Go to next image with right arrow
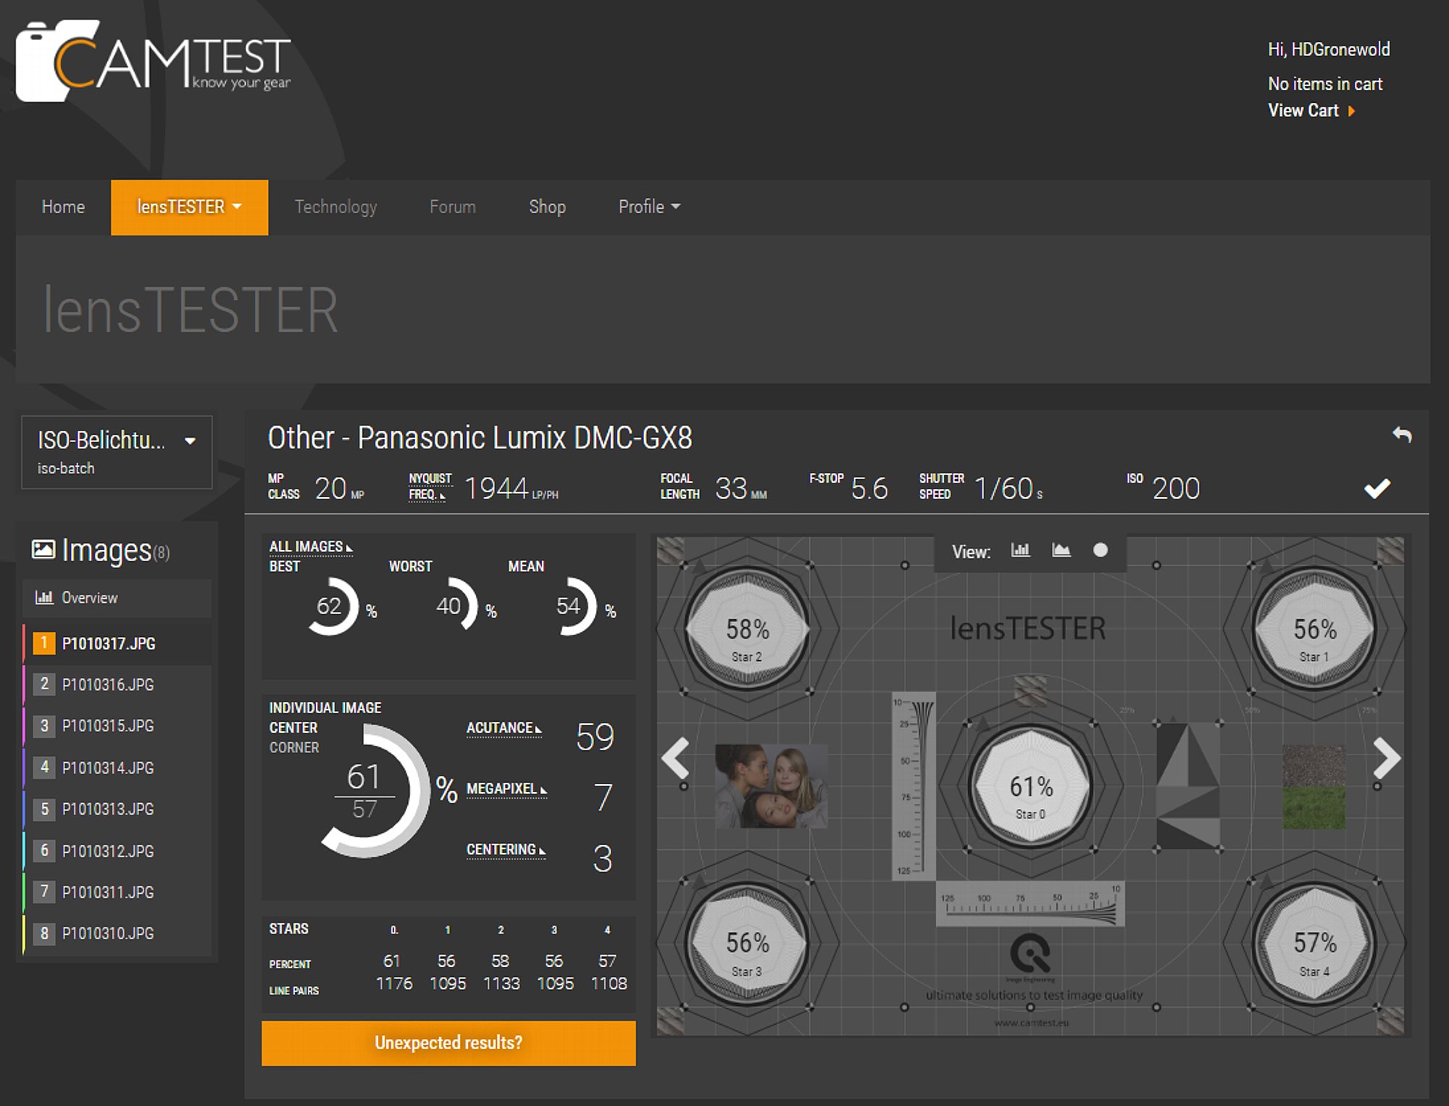The width and height of the screenshot is (1449, 1106). (x=1387, y=758)
